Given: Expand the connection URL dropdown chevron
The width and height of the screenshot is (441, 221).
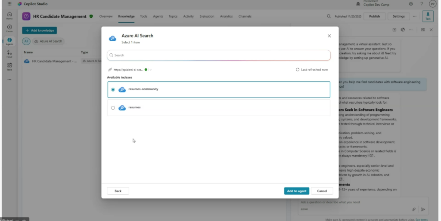Looking at the screenshot, I should point(151,70).
